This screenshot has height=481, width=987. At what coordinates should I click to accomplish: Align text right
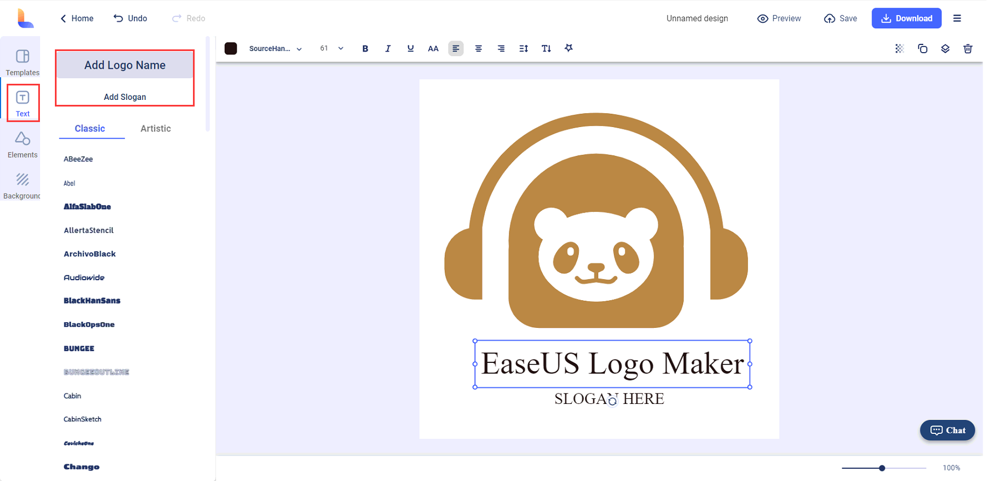501,48
